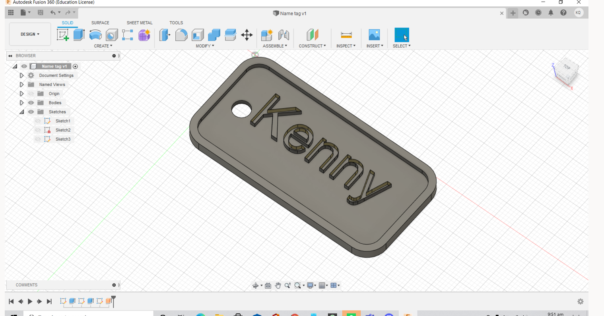The width and height of the screenshot is (604, 316).
Task: Open the INSERT dropdown menu
Action: pyautogui.click(x=375, y=46)
